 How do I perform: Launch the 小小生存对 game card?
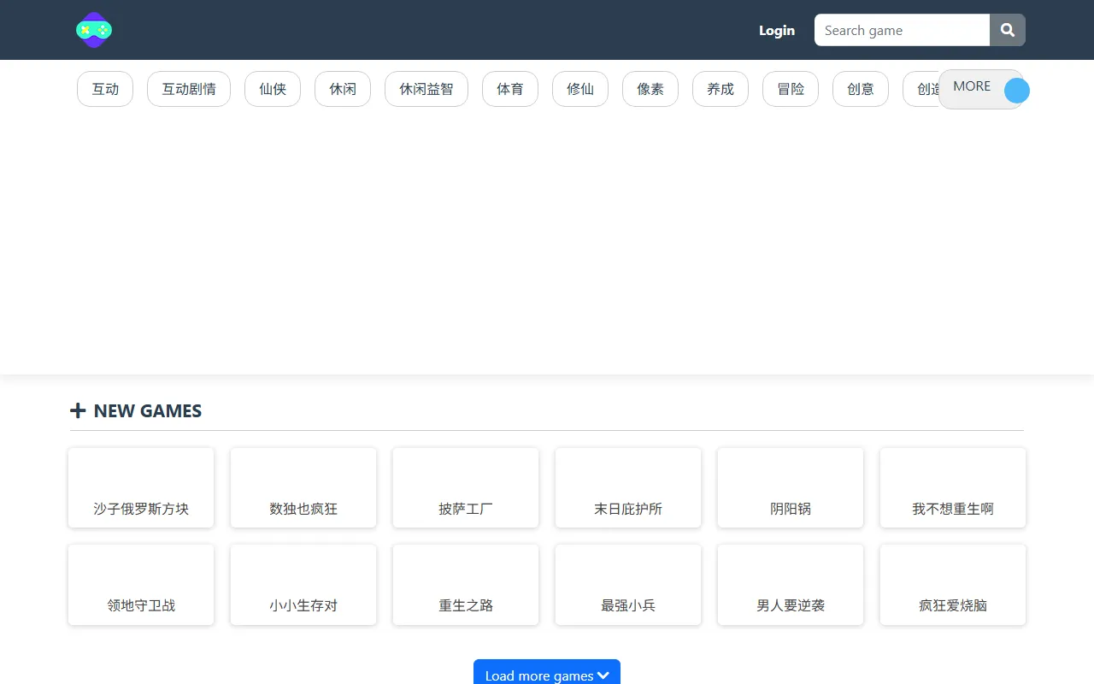tap(303, 585)
